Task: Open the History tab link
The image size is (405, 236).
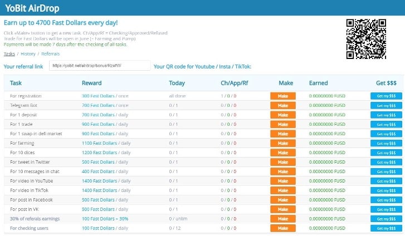Action: point(28,53)
